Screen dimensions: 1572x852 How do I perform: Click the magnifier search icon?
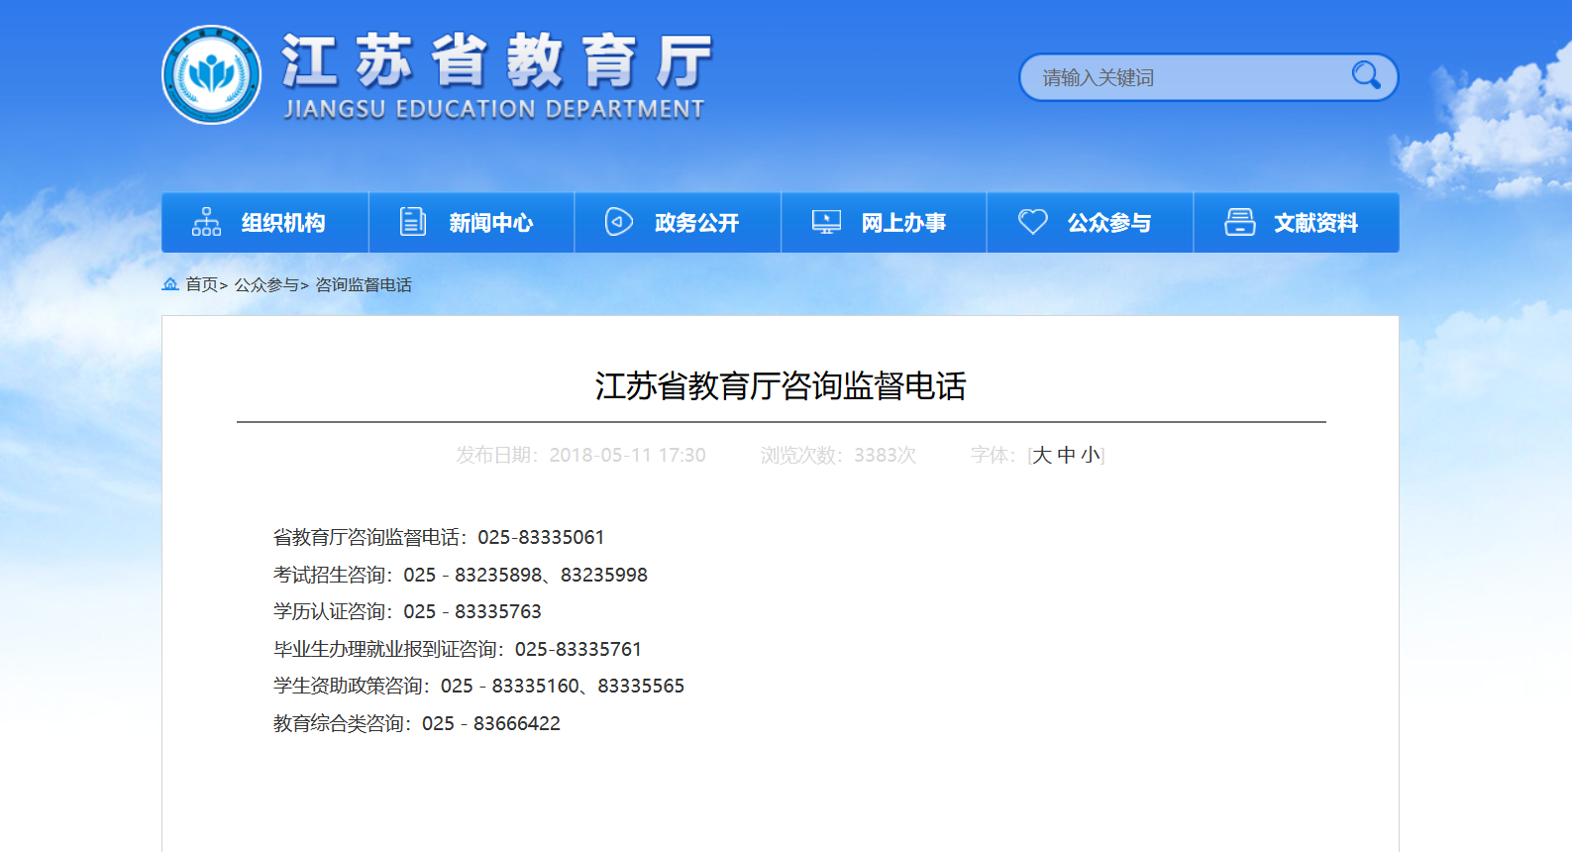1366,75
